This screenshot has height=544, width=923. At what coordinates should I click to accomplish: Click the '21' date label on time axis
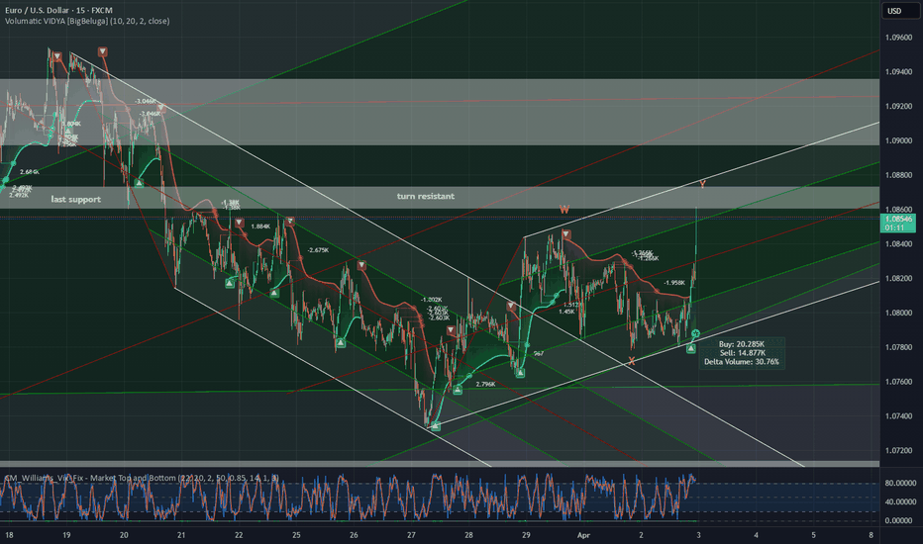pos(181,535)
